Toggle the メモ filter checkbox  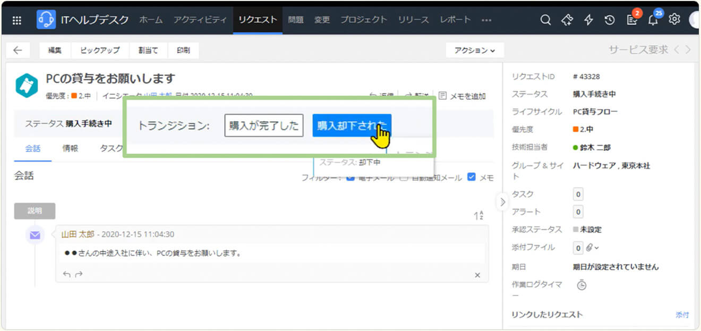[x=471, y=178]
